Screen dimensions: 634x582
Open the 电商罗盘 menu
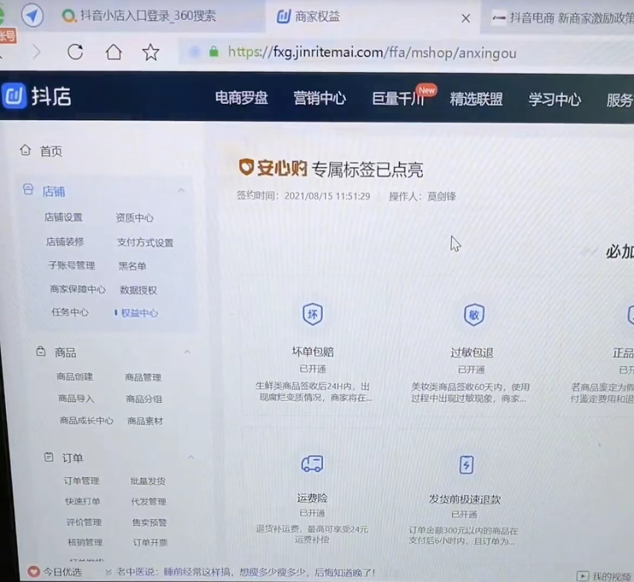241,98
